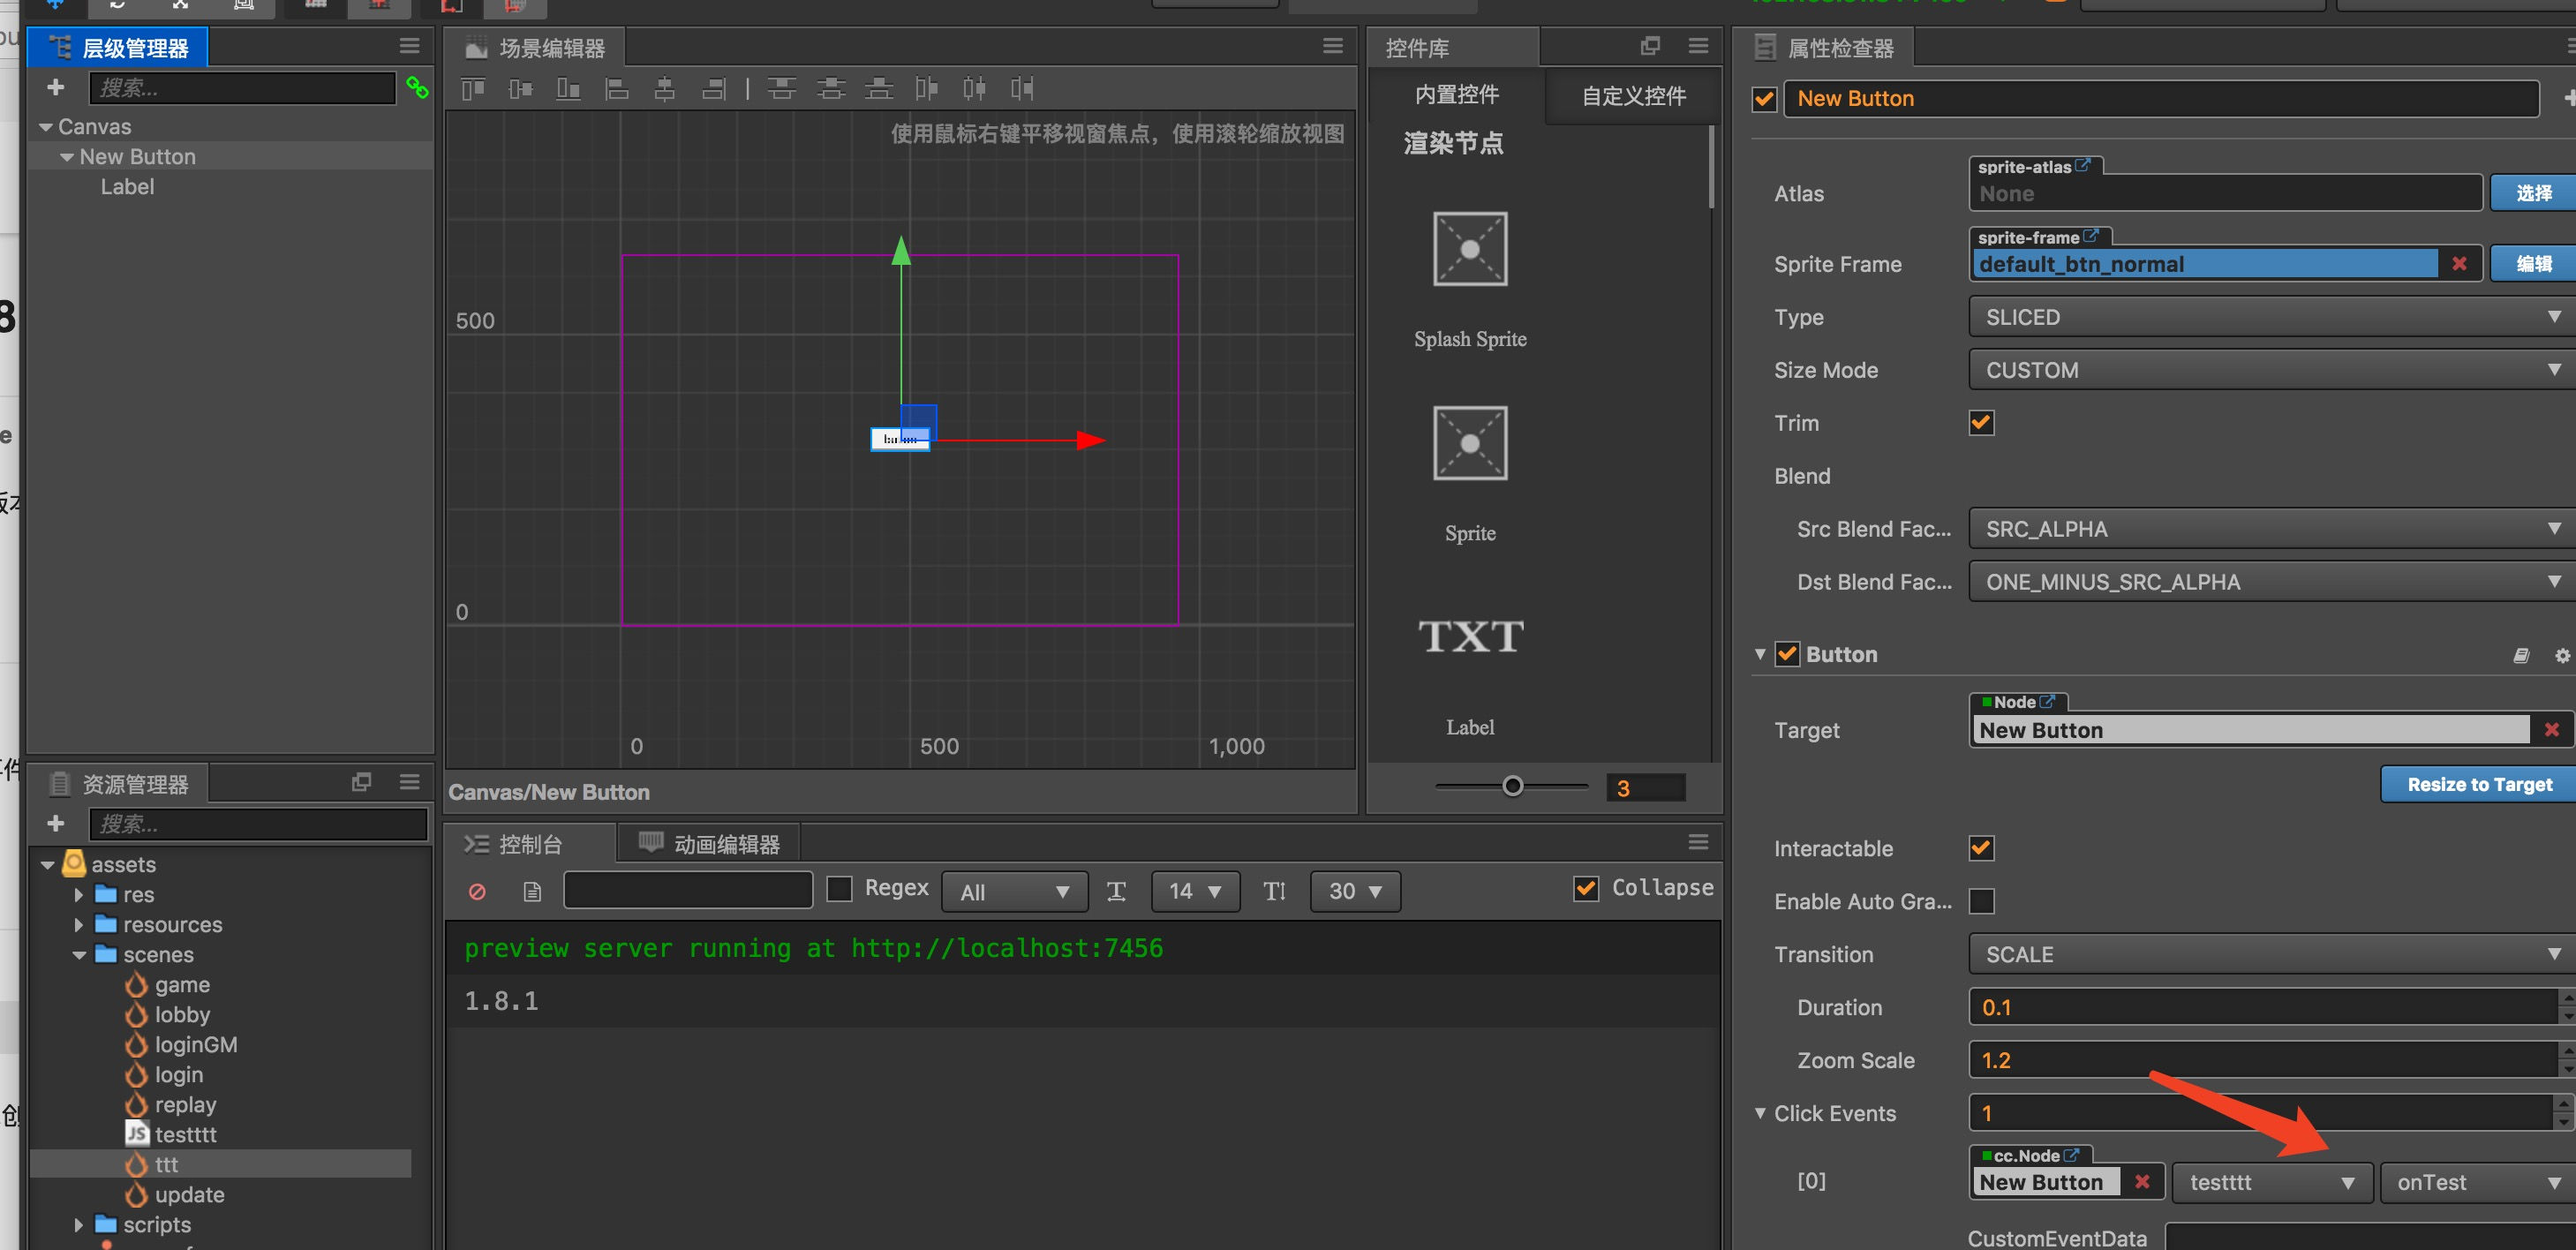Click the Button component gear icon
The width and height of the screenshot is (2576, 1250).
(x=2561, y=655)
